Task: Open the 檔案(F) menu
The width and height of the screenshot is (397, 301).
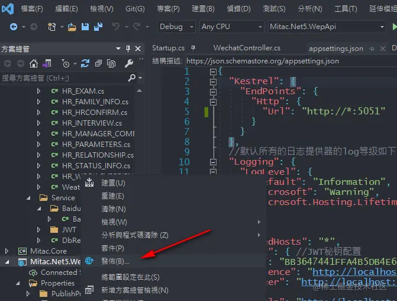Action: point(32,9)
